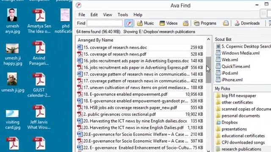Open QuickTime.xml in Scout Bot

click(x=233, y=67)
